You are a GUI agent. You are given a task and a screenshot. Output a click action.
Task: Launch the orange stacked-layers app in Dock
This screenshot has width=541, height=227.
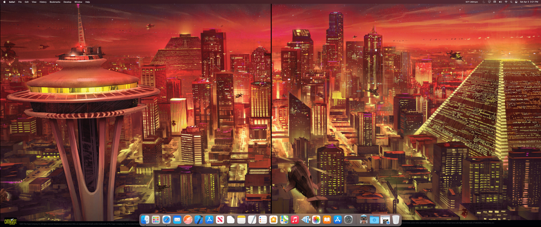pos(188,220)
